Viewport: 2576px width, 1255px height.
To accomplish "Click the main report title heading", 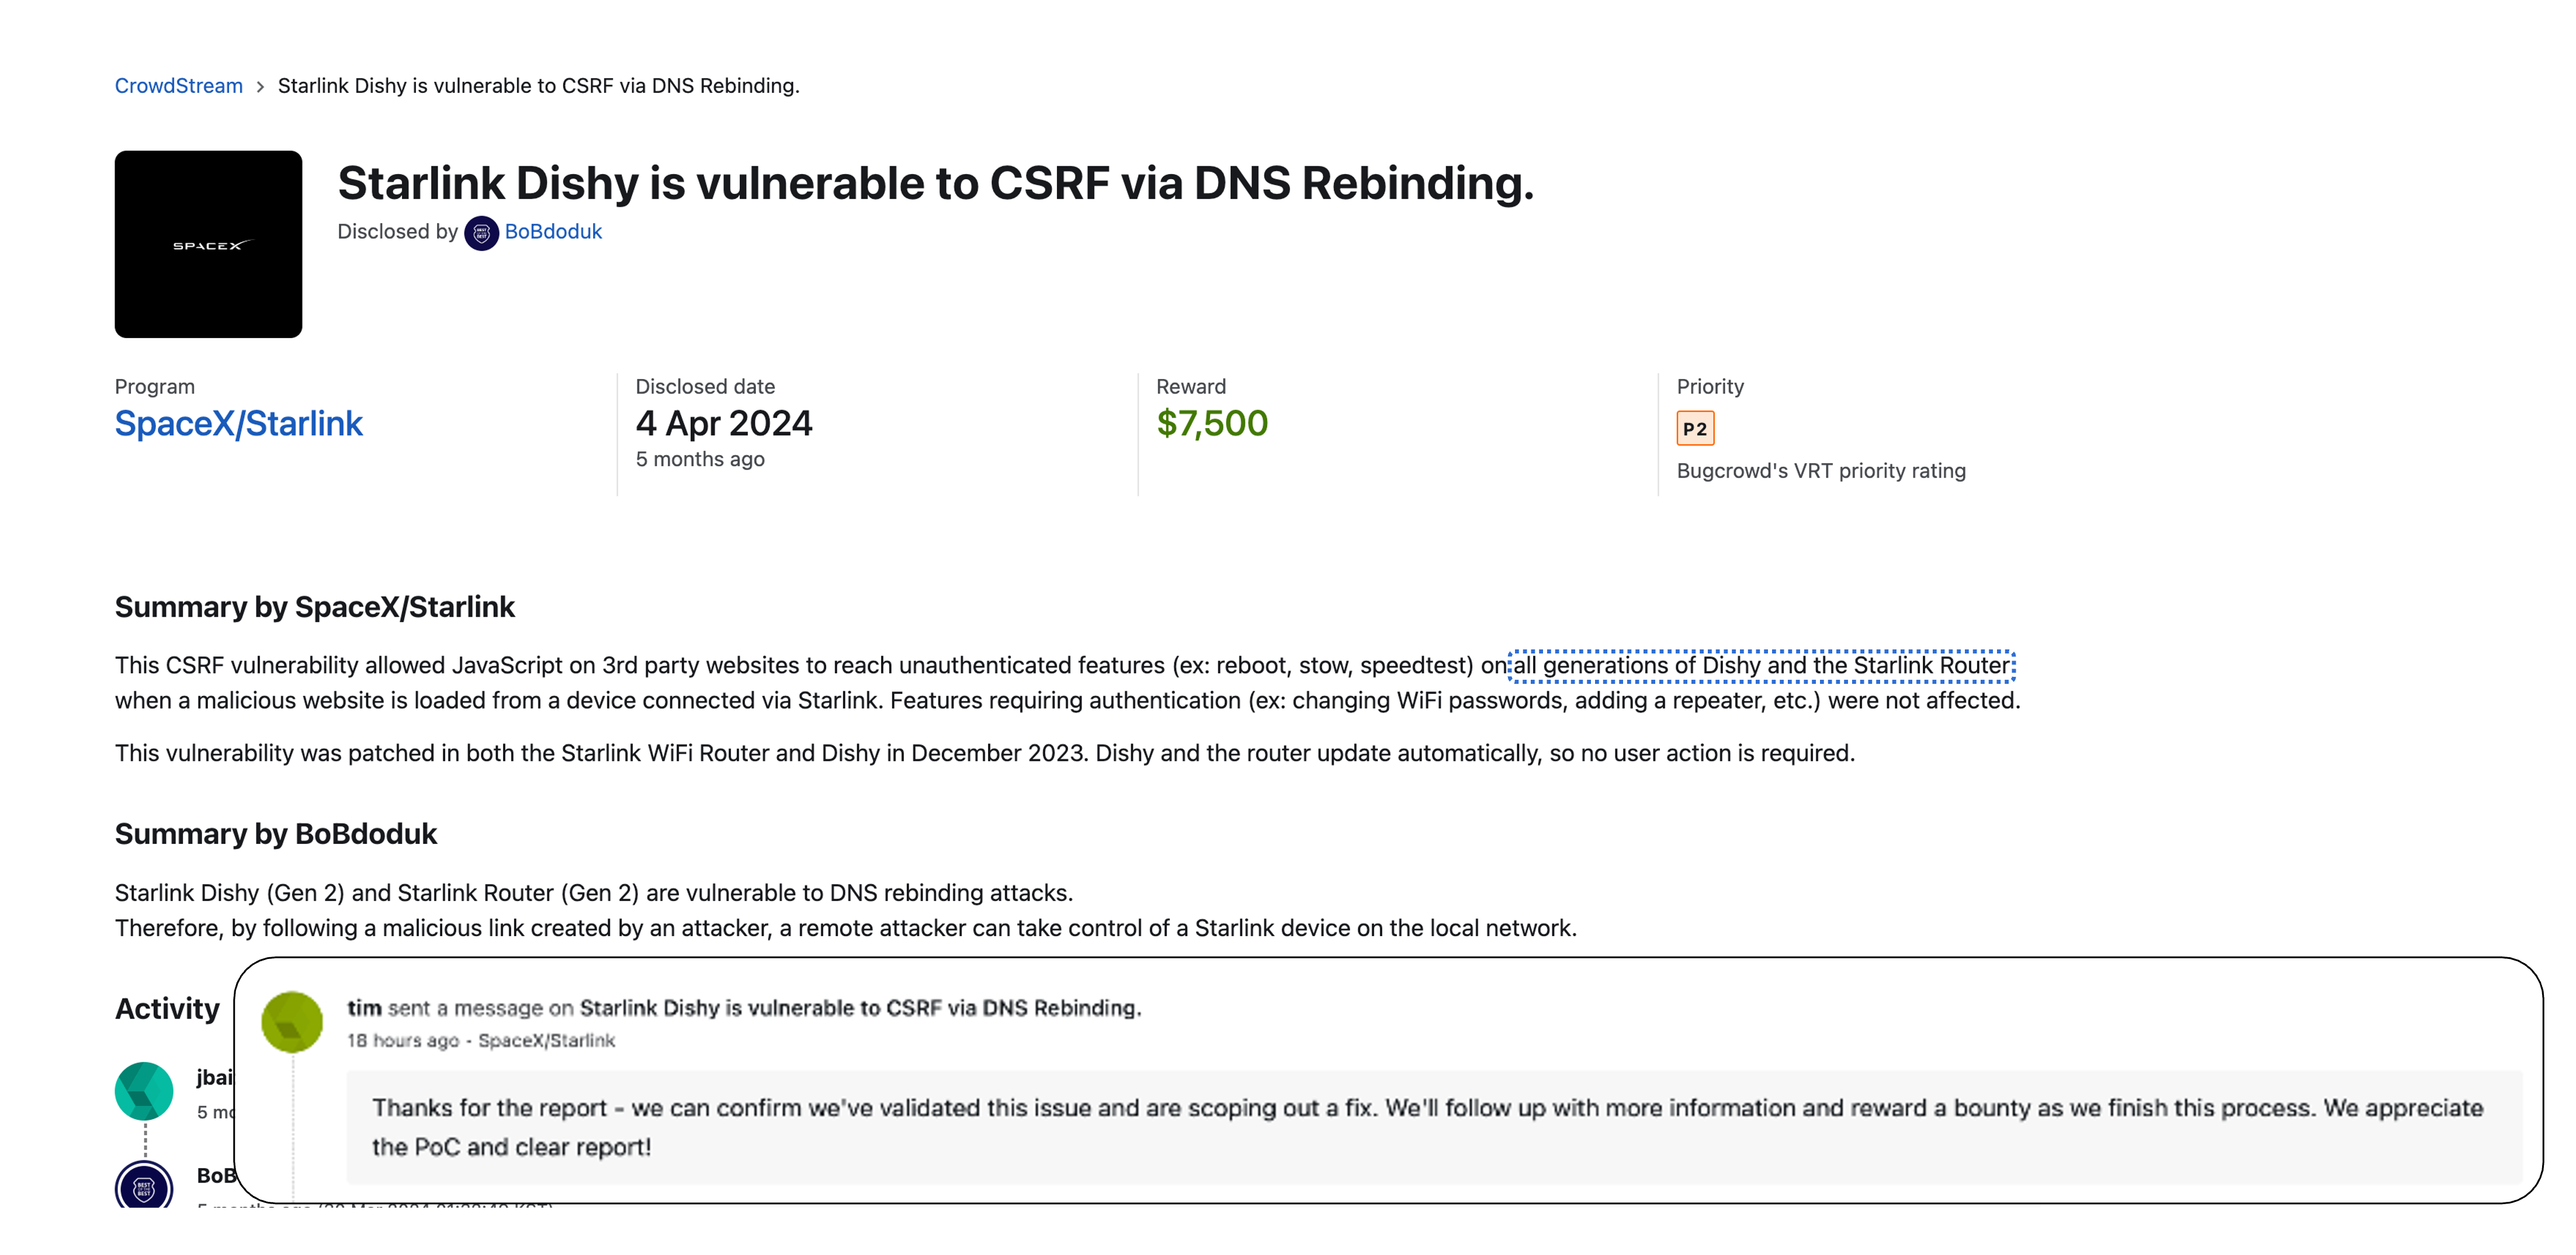I will [935, 183].
